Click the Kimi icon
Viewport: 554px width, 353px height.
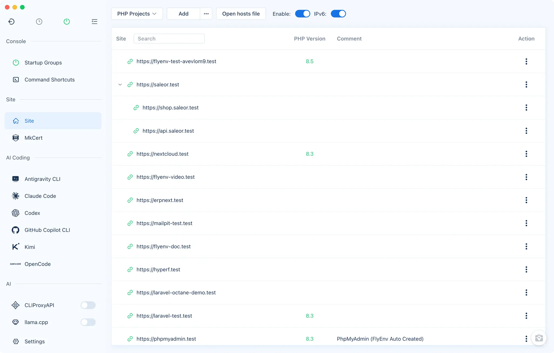pos(16,247)
